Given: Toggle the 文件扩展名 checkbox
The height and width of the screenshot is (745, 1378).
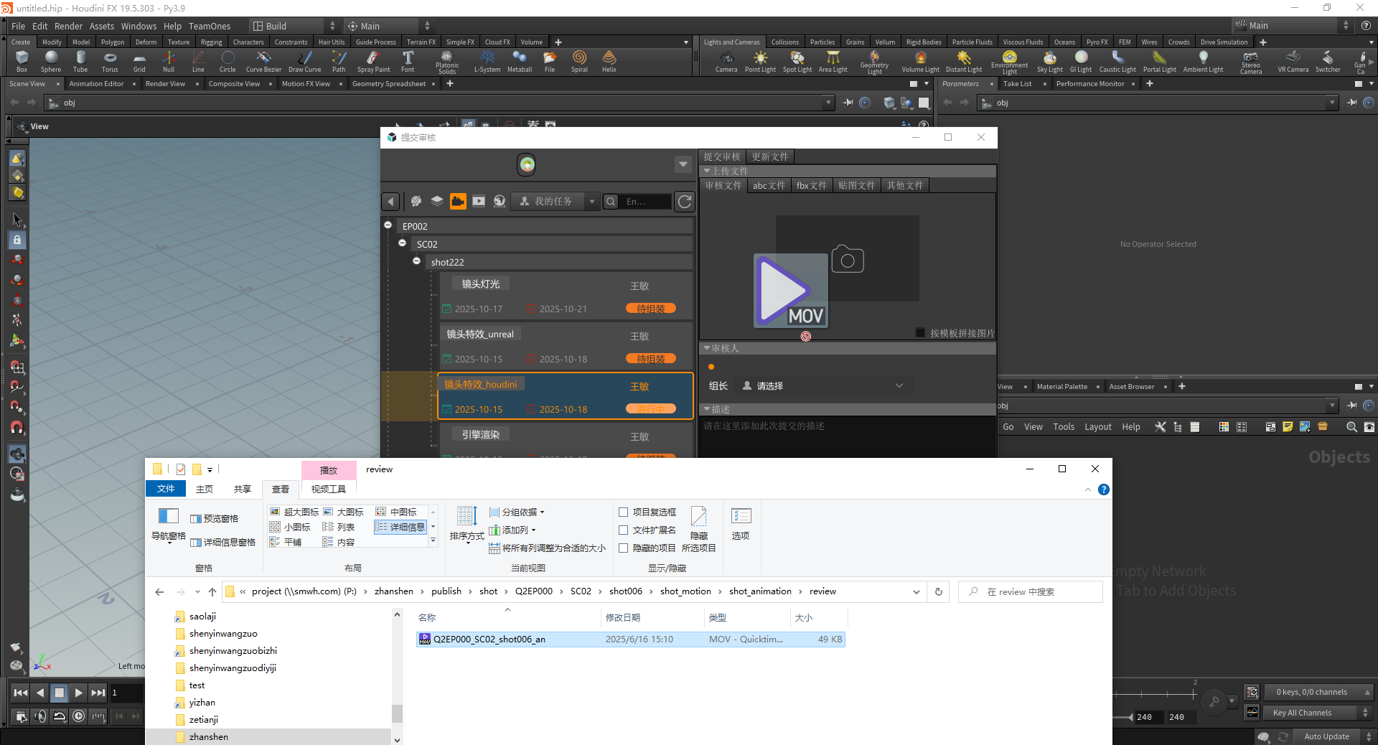Looking at the screenshot, I should point(624,530).
